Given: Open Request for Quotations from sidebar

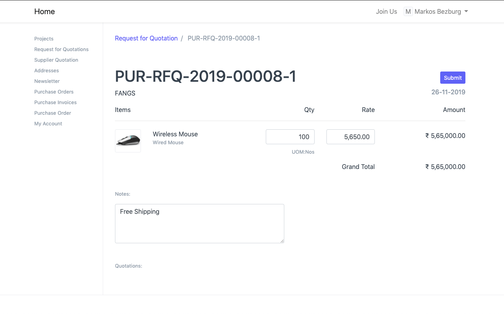Looking at the screenshot, I should click(x=61, y=49).
